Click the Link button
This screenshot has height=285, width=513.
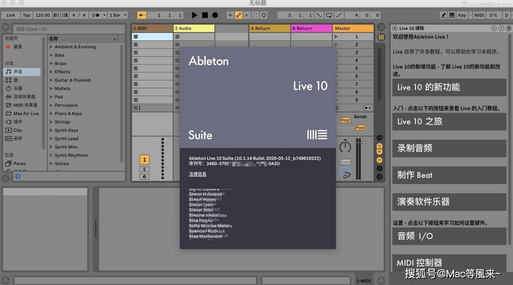coord(11,15)
